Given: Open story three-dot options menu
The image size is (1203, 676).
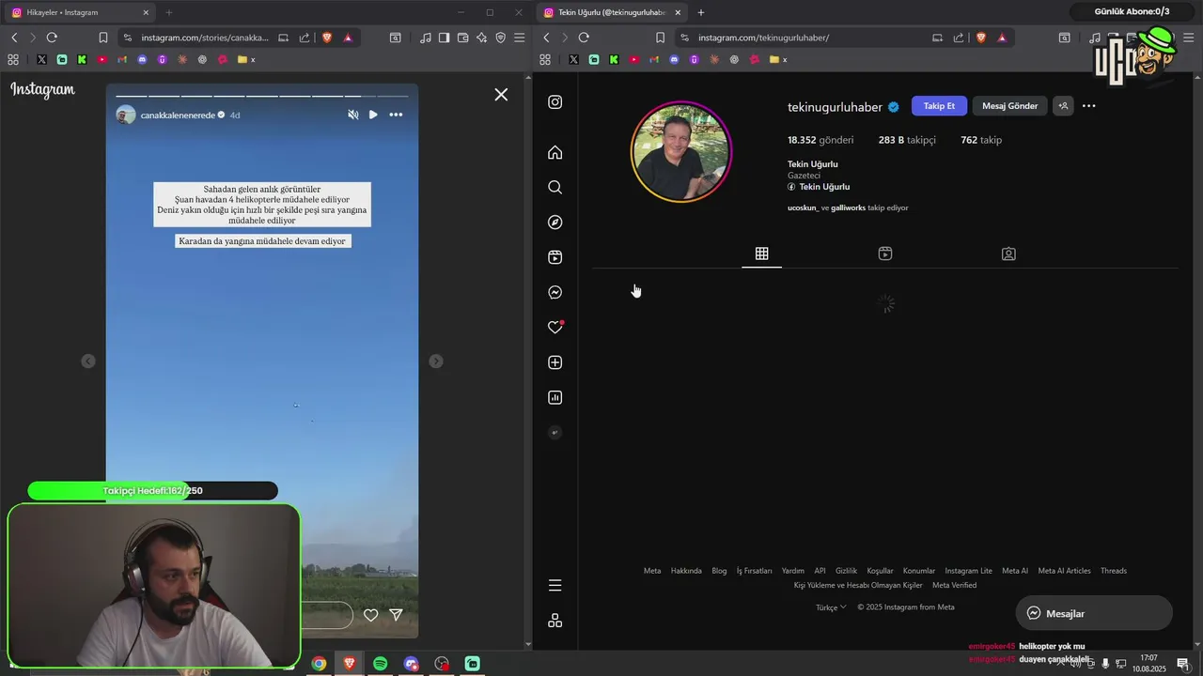Looking at the screenshot, I should tap(396, 115).
